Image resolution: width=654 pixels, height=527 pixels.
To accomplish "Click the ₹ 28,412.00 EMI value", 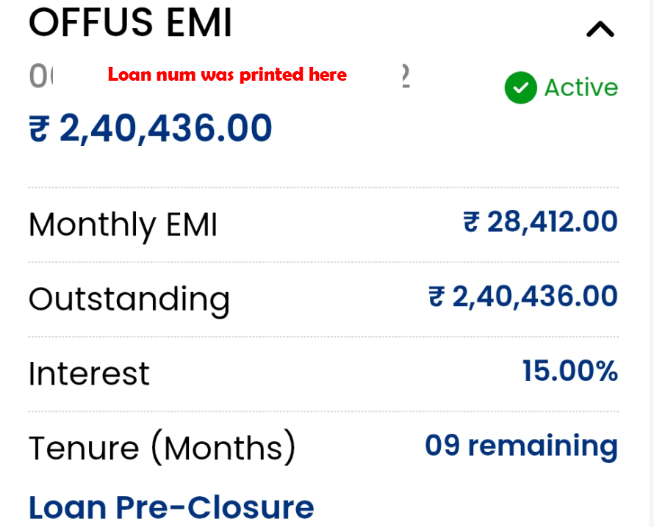I will [541, 222].
